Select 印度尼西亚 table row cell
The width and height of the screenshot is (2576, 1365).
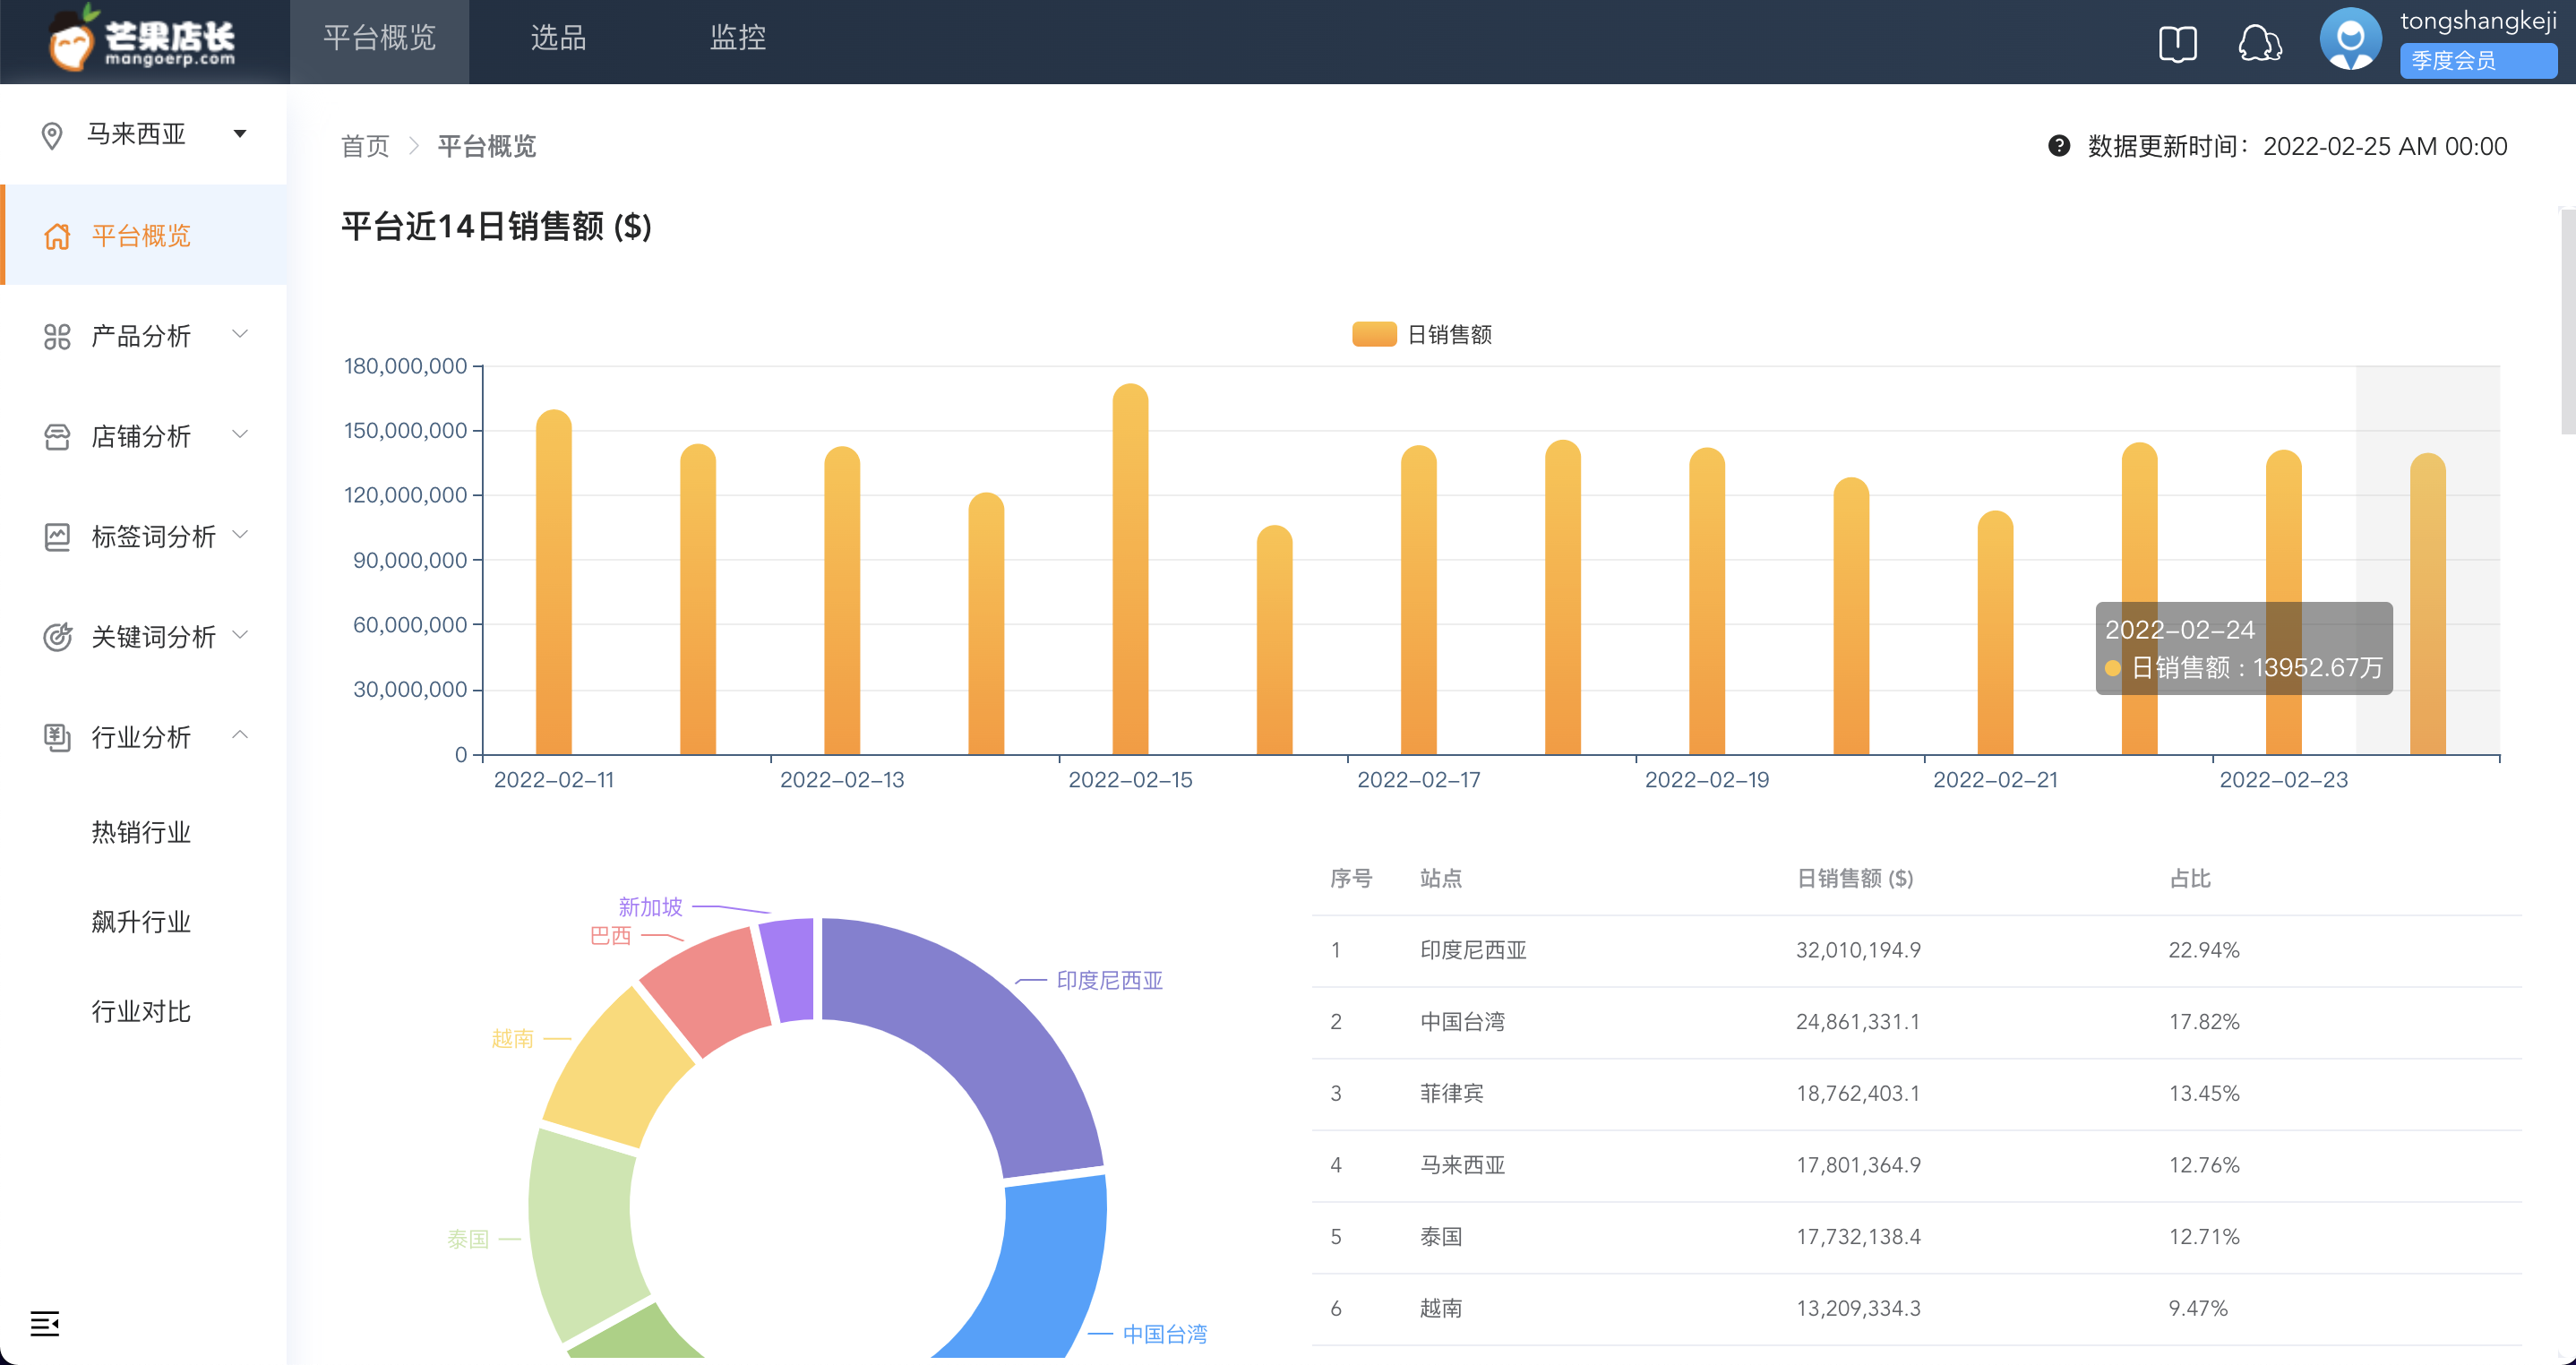(x=1473, y=950)
